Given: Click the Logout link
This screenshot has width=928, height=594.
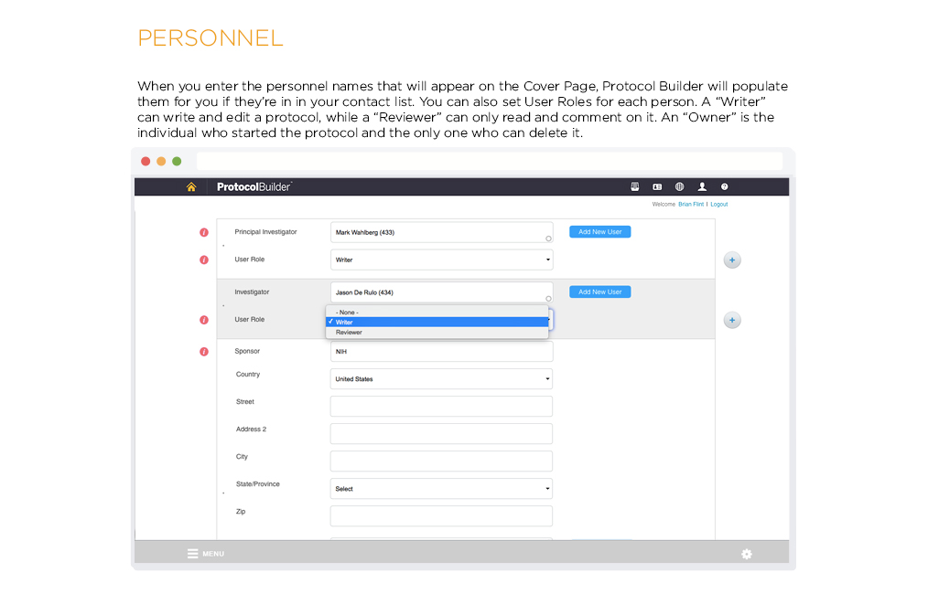Looking at the screenshot, I should (x=719, y=205).
